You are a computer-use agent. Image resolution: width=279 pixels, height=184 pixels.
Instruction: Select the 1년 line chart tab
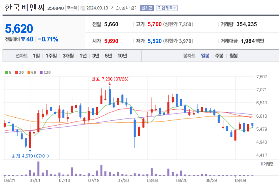83,56
